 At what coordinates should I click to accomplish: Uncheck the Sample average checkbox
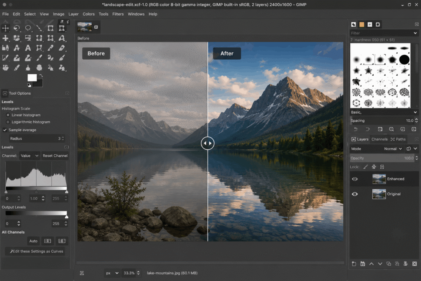(x=5, y=130)
